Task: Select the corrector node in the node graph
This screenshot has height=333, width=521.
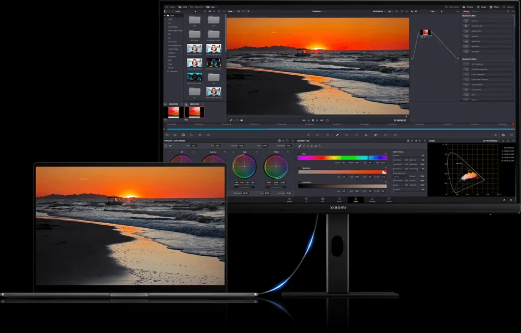Action: click(425, 33)
